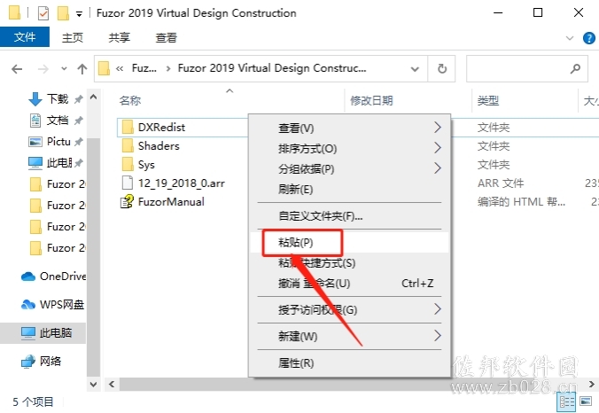Click the Fuzor 2019 Virtual Design breadcrumb

[x=272, y=68]
